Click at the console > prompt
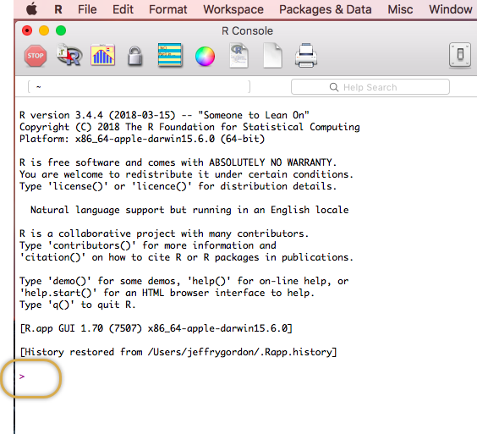 [22, 376]
